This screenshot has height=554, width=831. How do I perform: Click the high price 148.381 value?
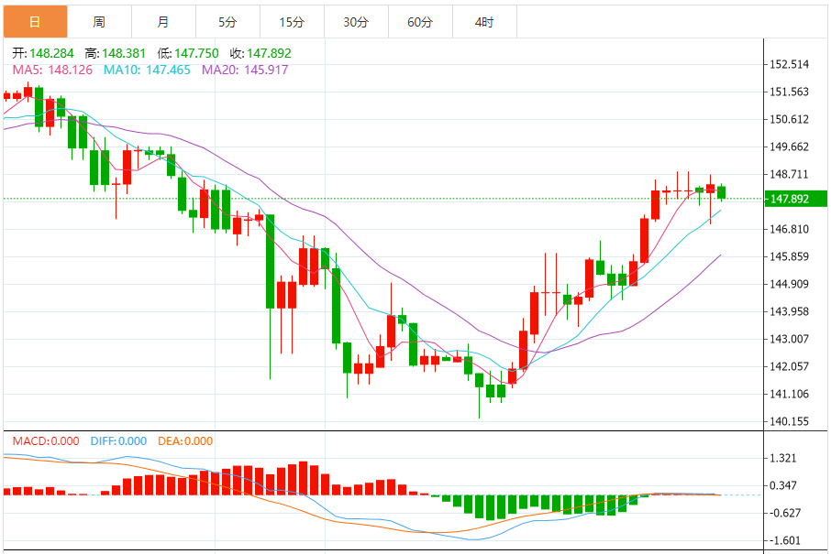(124, 53)
